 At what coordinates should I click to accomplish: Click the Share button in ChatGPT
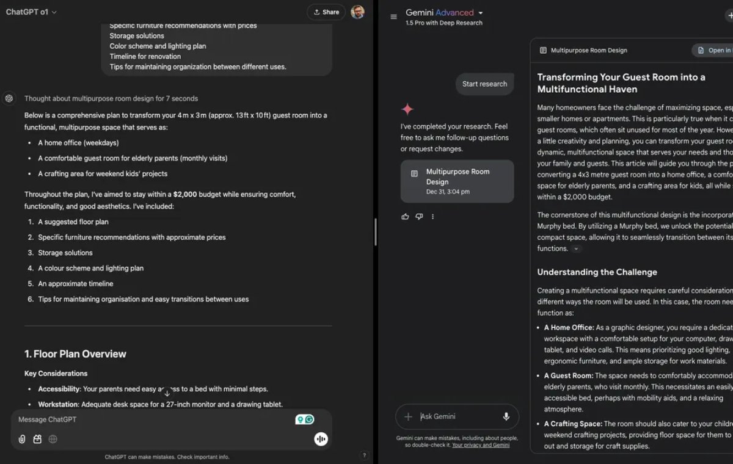pyautogui.click(x=326, y=12)
